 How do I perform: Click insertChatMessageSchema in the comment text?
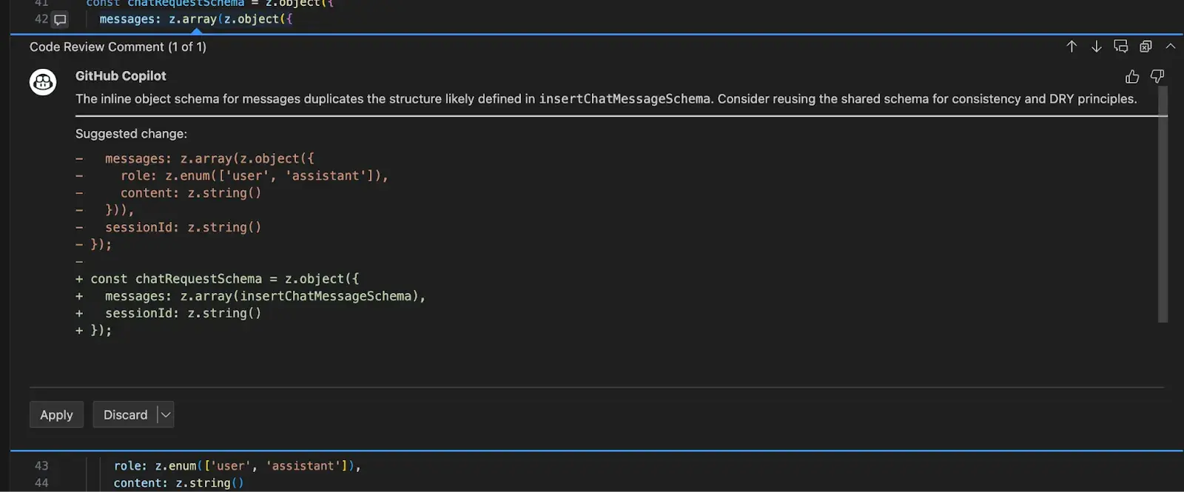pyautogui.click(x=624, y=99)
